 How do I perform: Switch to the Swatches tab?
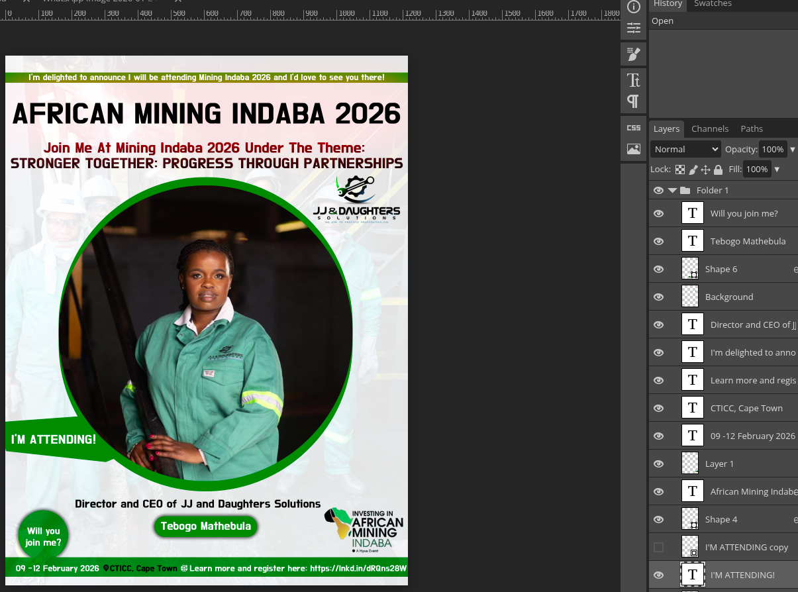[713, 4]
